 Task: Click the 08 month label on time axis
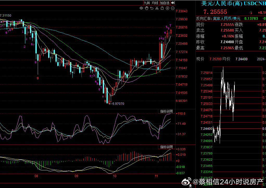[x=36, y=176]
